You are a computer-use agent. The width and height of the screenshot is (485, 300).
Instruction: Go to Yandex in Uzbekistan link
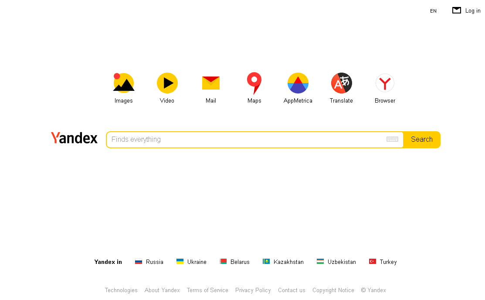(x=342, y=262)
